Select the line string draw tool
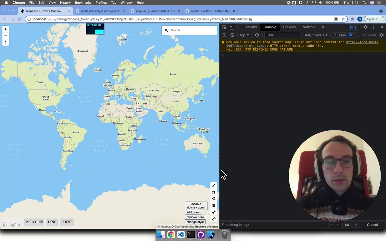The width and height of the screenshot is (386, 241). [x=214, y=186]
